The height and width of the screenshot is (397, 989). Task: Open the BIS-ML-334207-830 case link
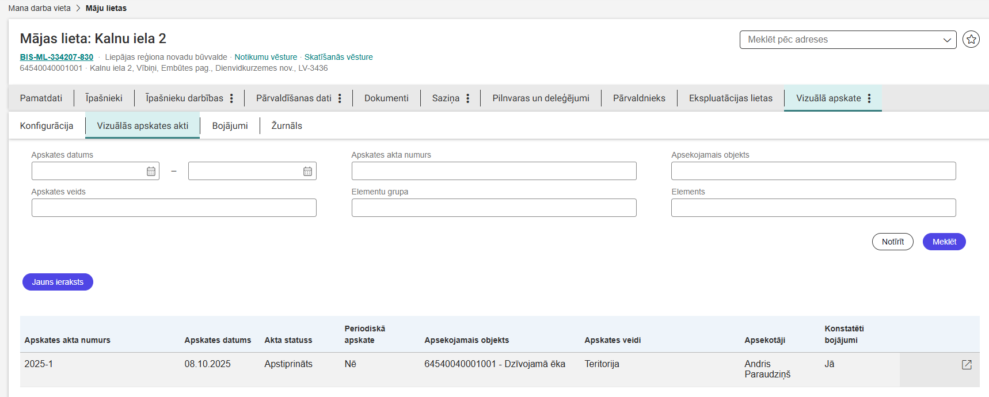coord(56,57)
